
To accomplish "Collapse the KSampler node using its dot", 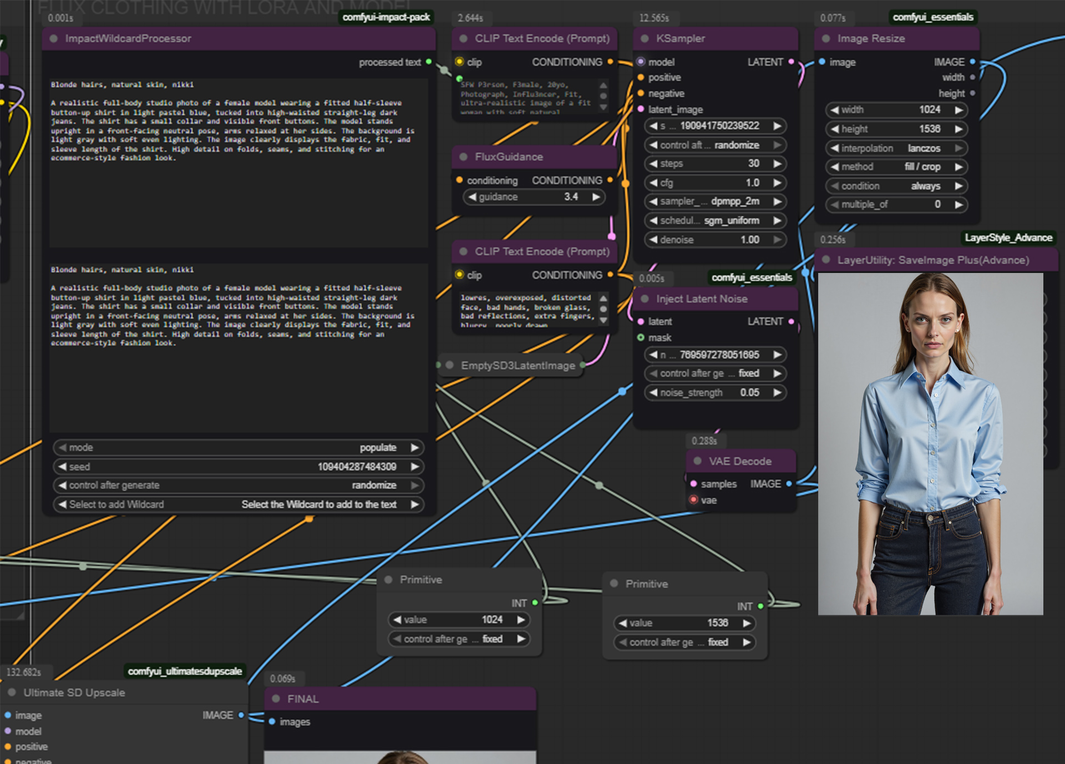I will click(x=645, y=39).
